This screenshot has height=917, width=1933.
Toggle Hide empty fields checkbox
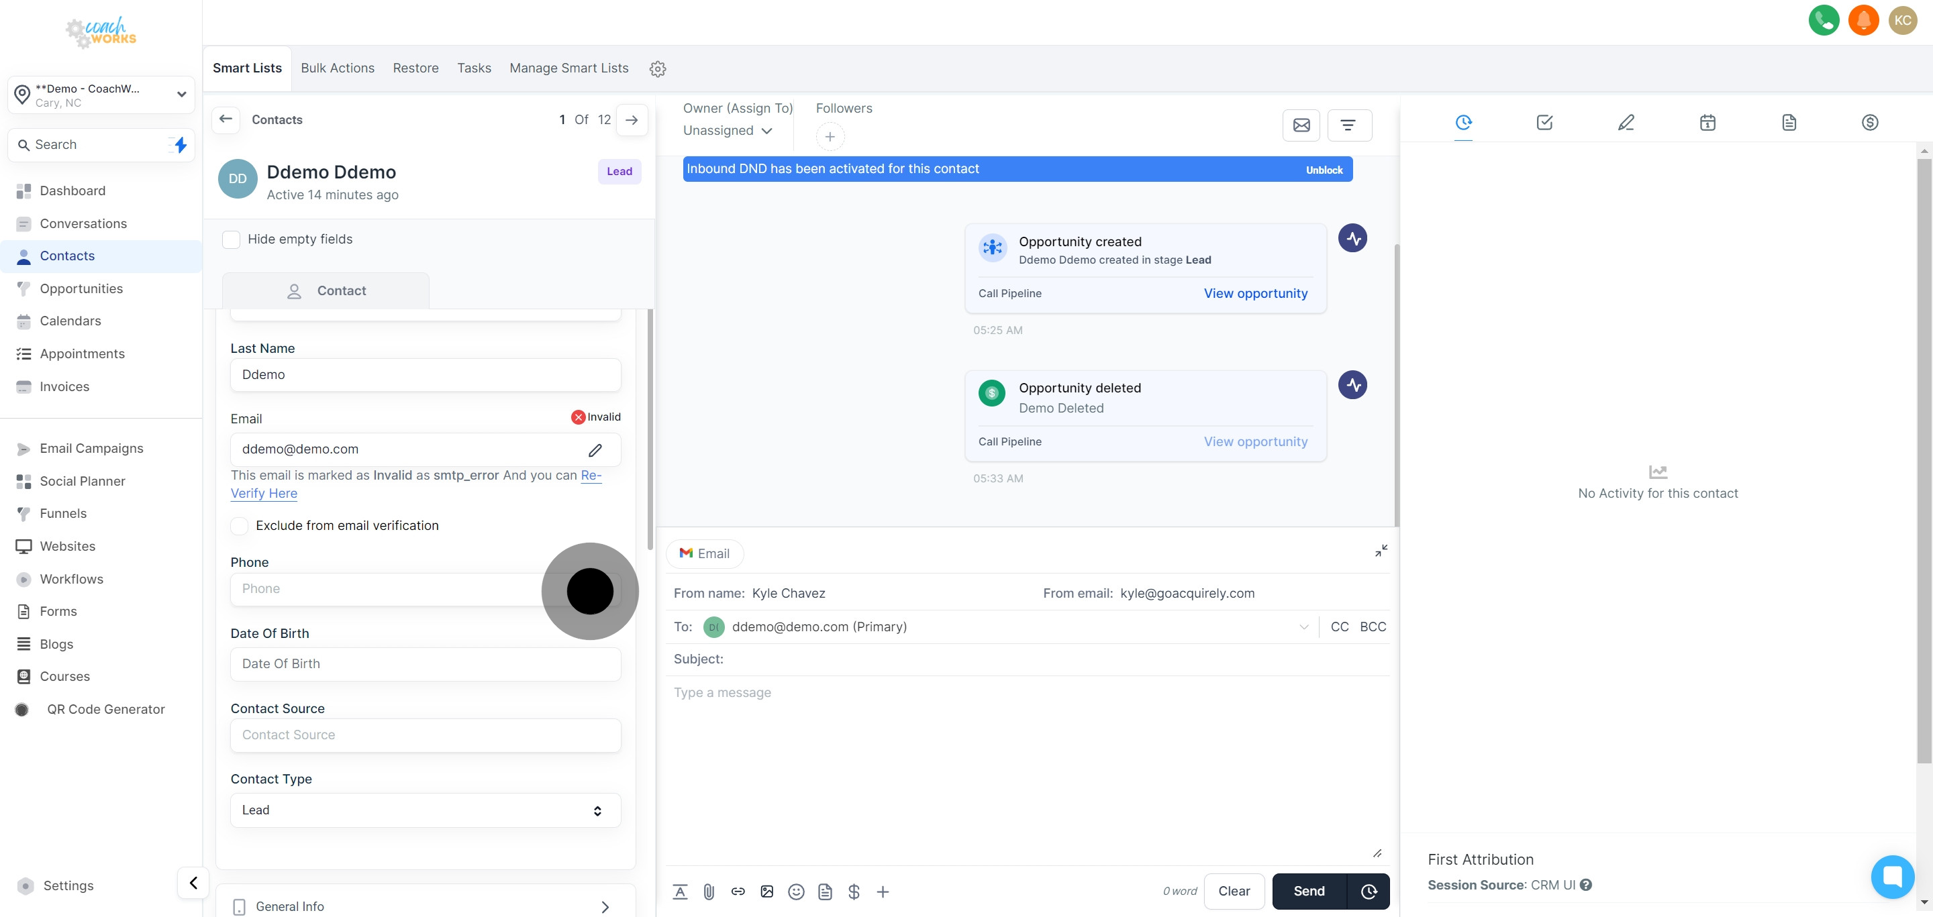pyautogui.click(x=231, y=239)
